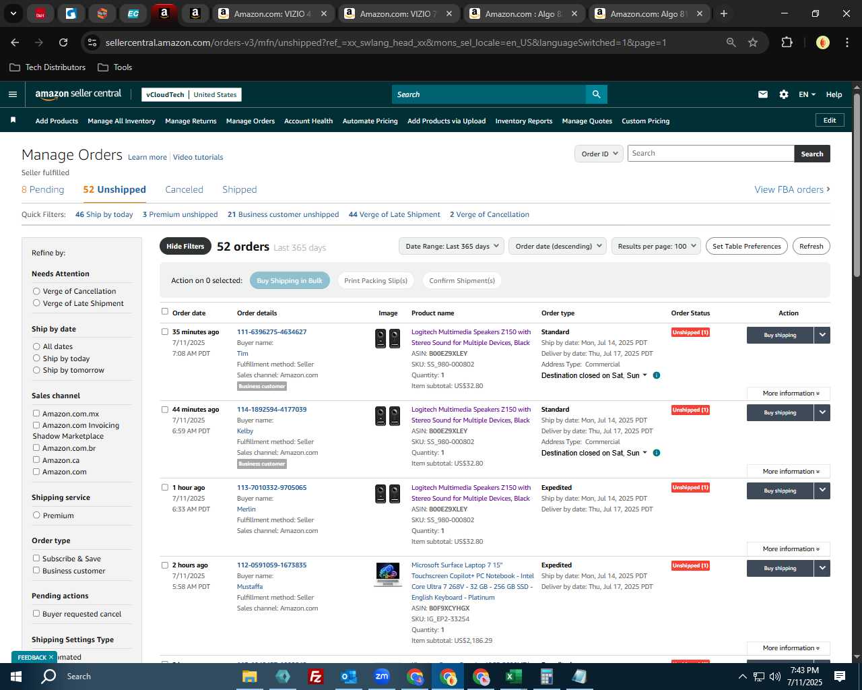Check the Business customer order type
Viewport: 862px width, 690px height.
click(x=36, y=571)
